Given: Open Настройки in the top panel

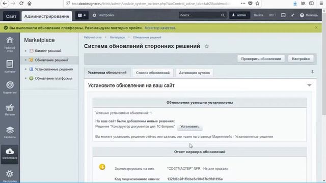Looking at the screenshot, I should (103, 15).
